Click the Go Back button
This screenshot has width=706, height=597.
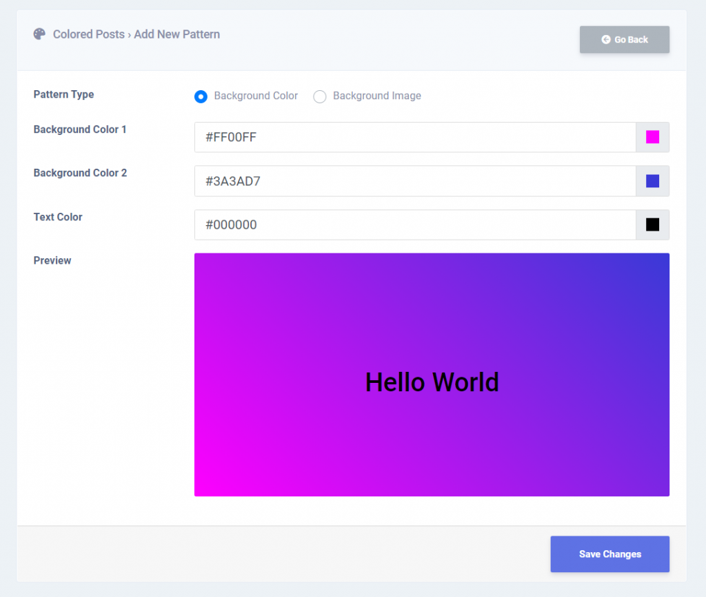(624, 39)
